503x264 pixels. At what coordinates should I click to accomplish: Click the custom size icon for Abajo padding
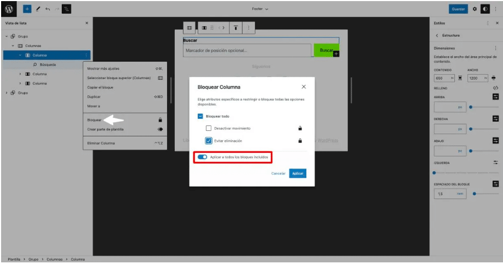point(495,141)
